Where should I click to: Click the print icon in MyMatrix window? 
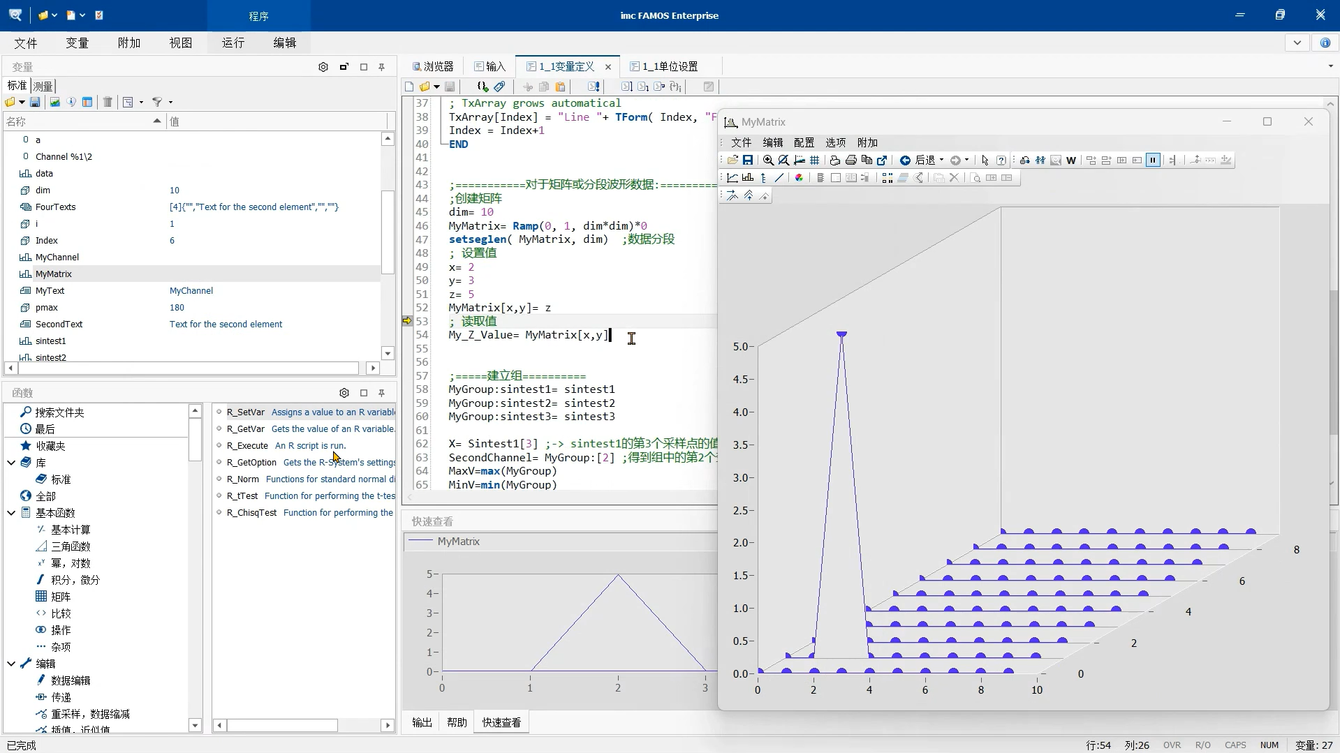[x=851, y=161]
